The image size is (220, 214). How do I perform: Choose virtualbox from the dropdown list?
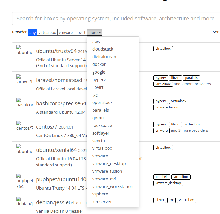tap(113, 148)
